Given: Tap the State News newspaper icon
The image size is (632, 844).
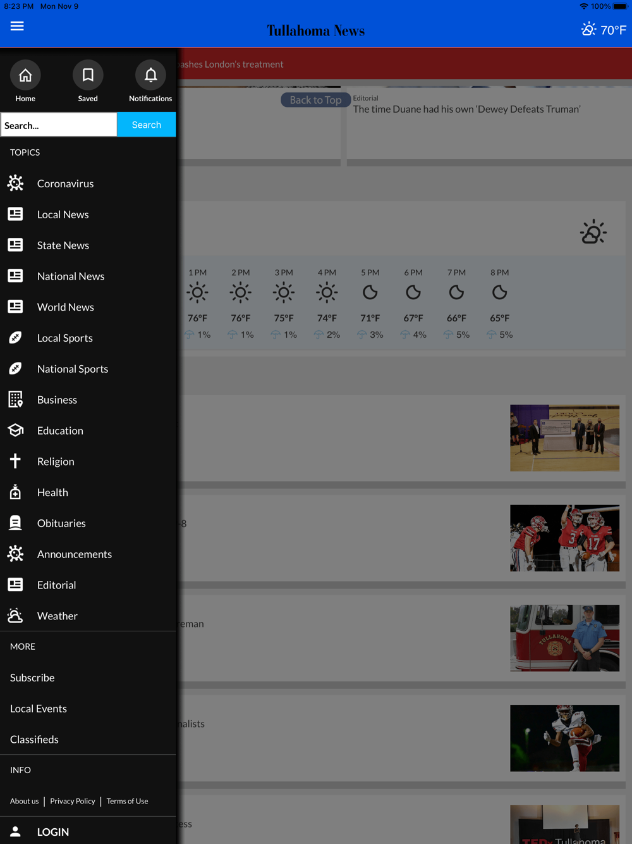Looking at the screenshot, I should coord(16,245).
